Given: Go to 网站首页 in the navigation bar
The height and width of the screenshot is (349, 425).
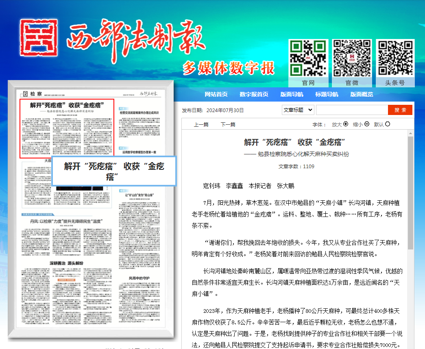Looking at the screenshot, I should tap(216, 94).
